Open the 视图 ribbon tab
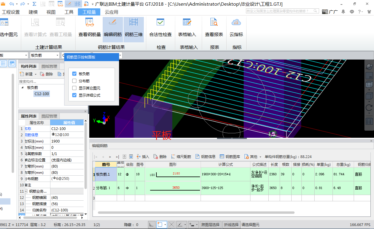Viewport: 374px width, 229px height. pyautogui.click(x=51, y=12)
